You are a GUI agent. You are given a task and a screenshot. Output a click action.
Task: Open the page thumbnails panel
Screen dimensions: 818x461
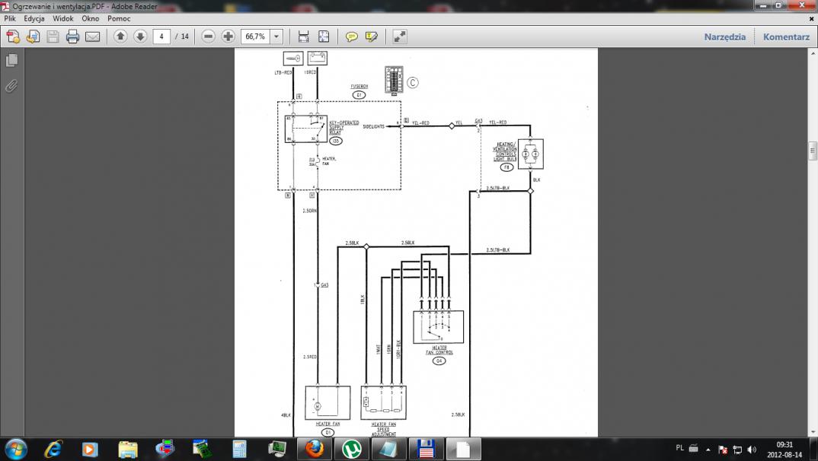(x=11, y=60)
